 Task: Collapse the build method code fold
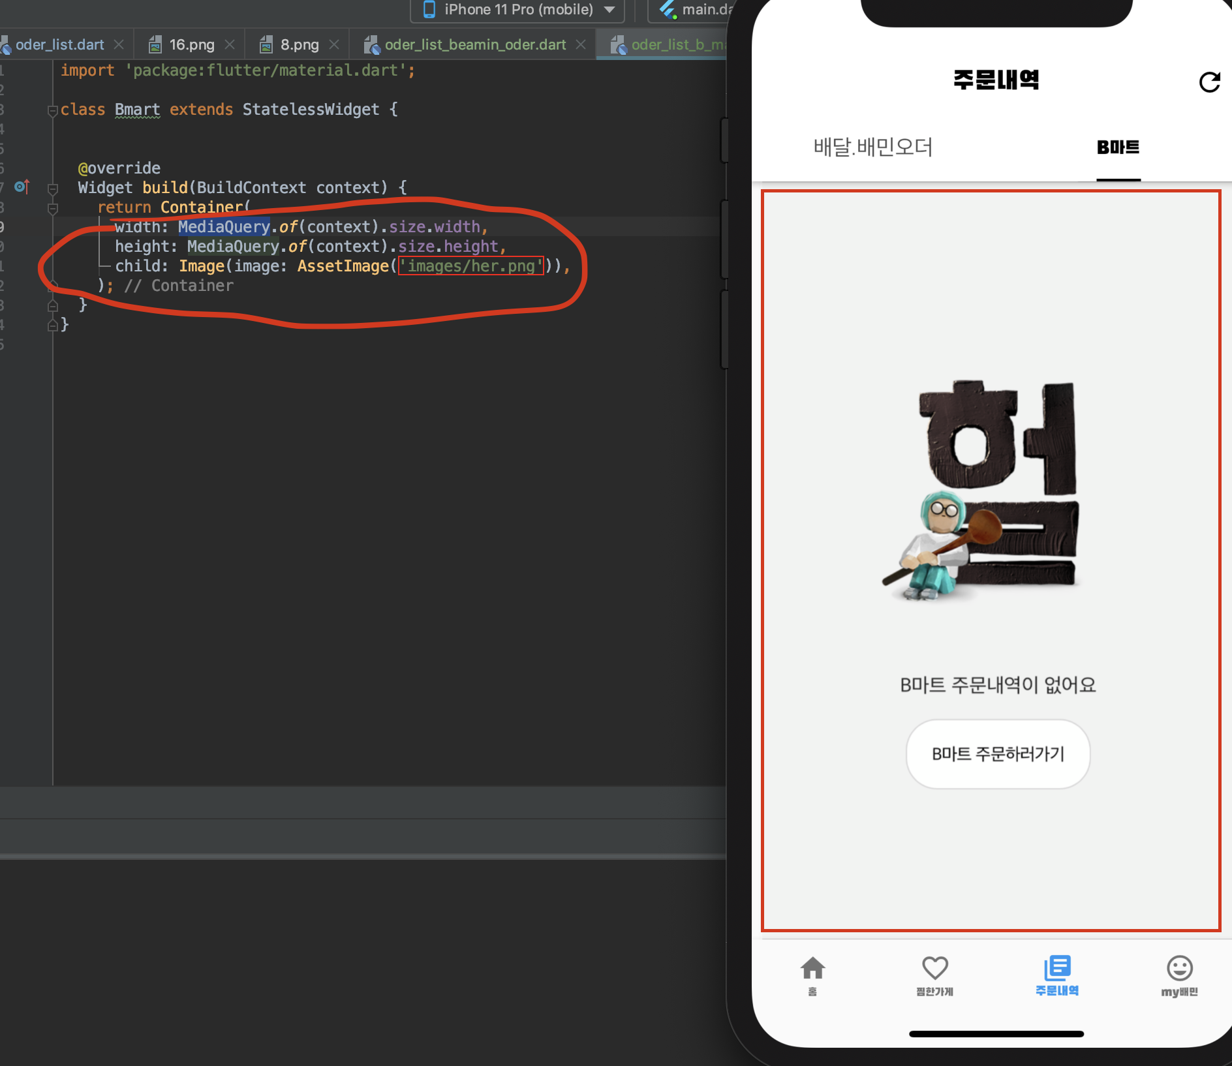point(53,189)
